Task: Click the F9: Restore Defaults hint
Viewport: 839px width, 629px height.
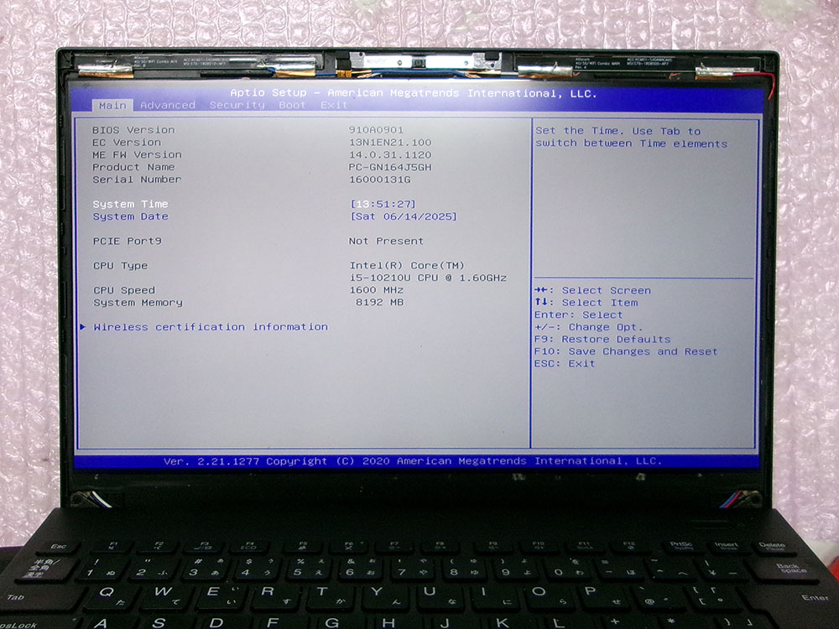Action: (x=602, y=340)
